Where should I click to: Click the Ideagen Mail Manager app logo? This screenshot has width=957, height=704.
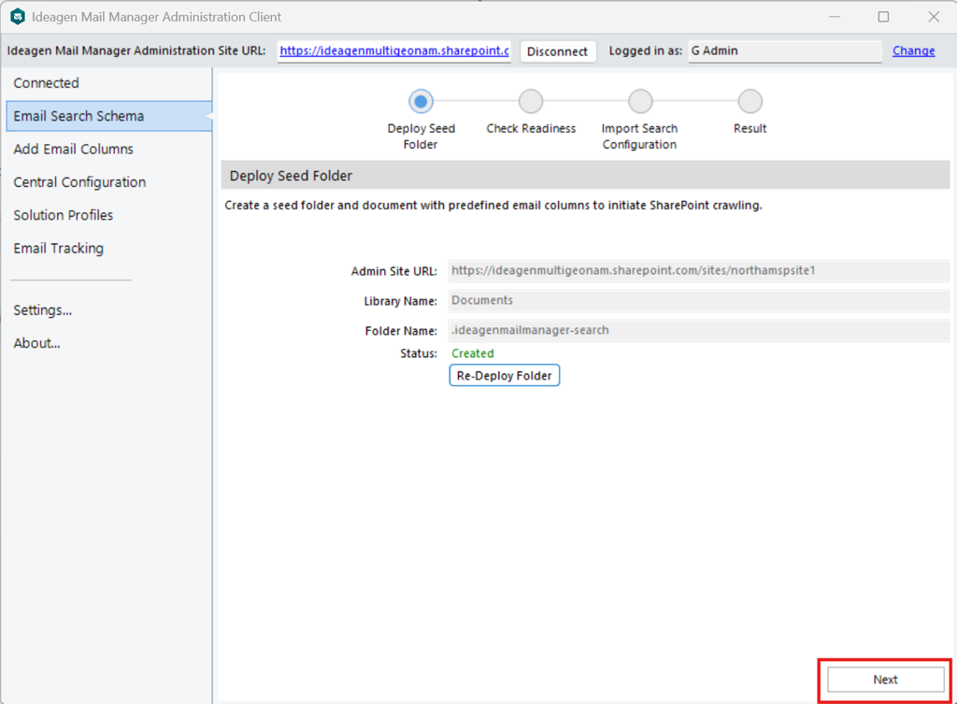tap(18, 17)
